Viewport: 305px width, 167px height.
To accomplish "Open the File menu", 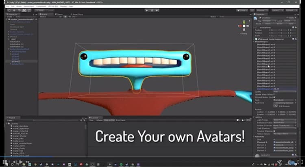I will click(x=8, y=6).
